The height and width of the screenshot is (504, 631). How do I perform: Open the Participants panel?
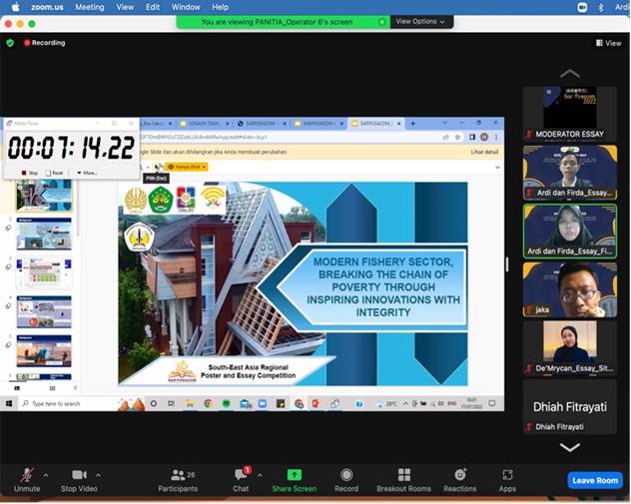click(x=178, y=478)
